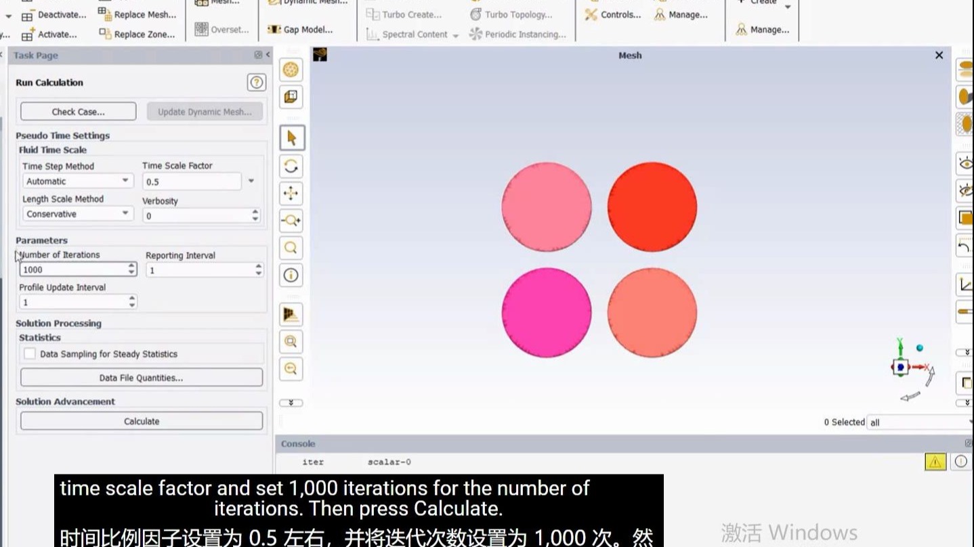The image size is (974, 547).
Task: Select the magenta circular mesh zone
Action: click(547, 312)
